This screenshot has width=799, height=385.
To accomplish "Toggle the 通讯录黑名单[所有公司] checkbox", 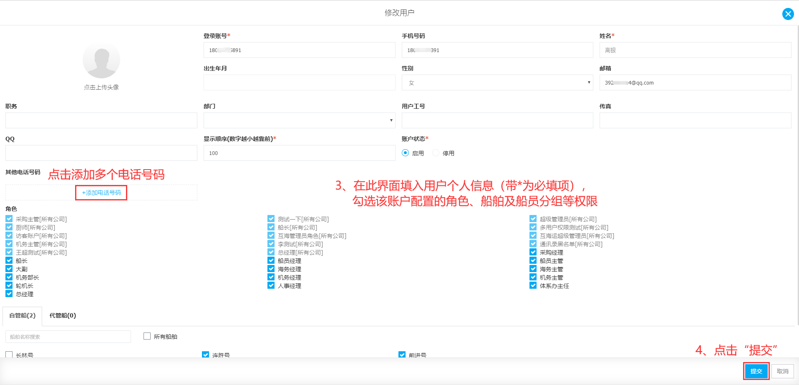I will point(533,244).
